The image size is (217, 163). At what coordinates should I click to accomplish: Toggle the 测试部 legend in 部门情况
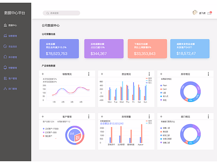click(164, 132)
